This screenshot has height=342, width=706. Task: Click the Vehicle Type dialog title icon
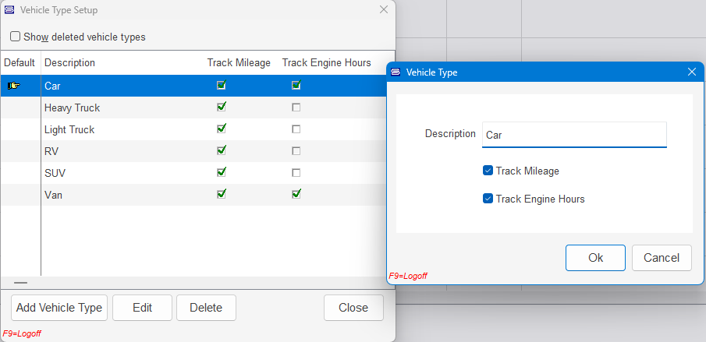(396, 72)
